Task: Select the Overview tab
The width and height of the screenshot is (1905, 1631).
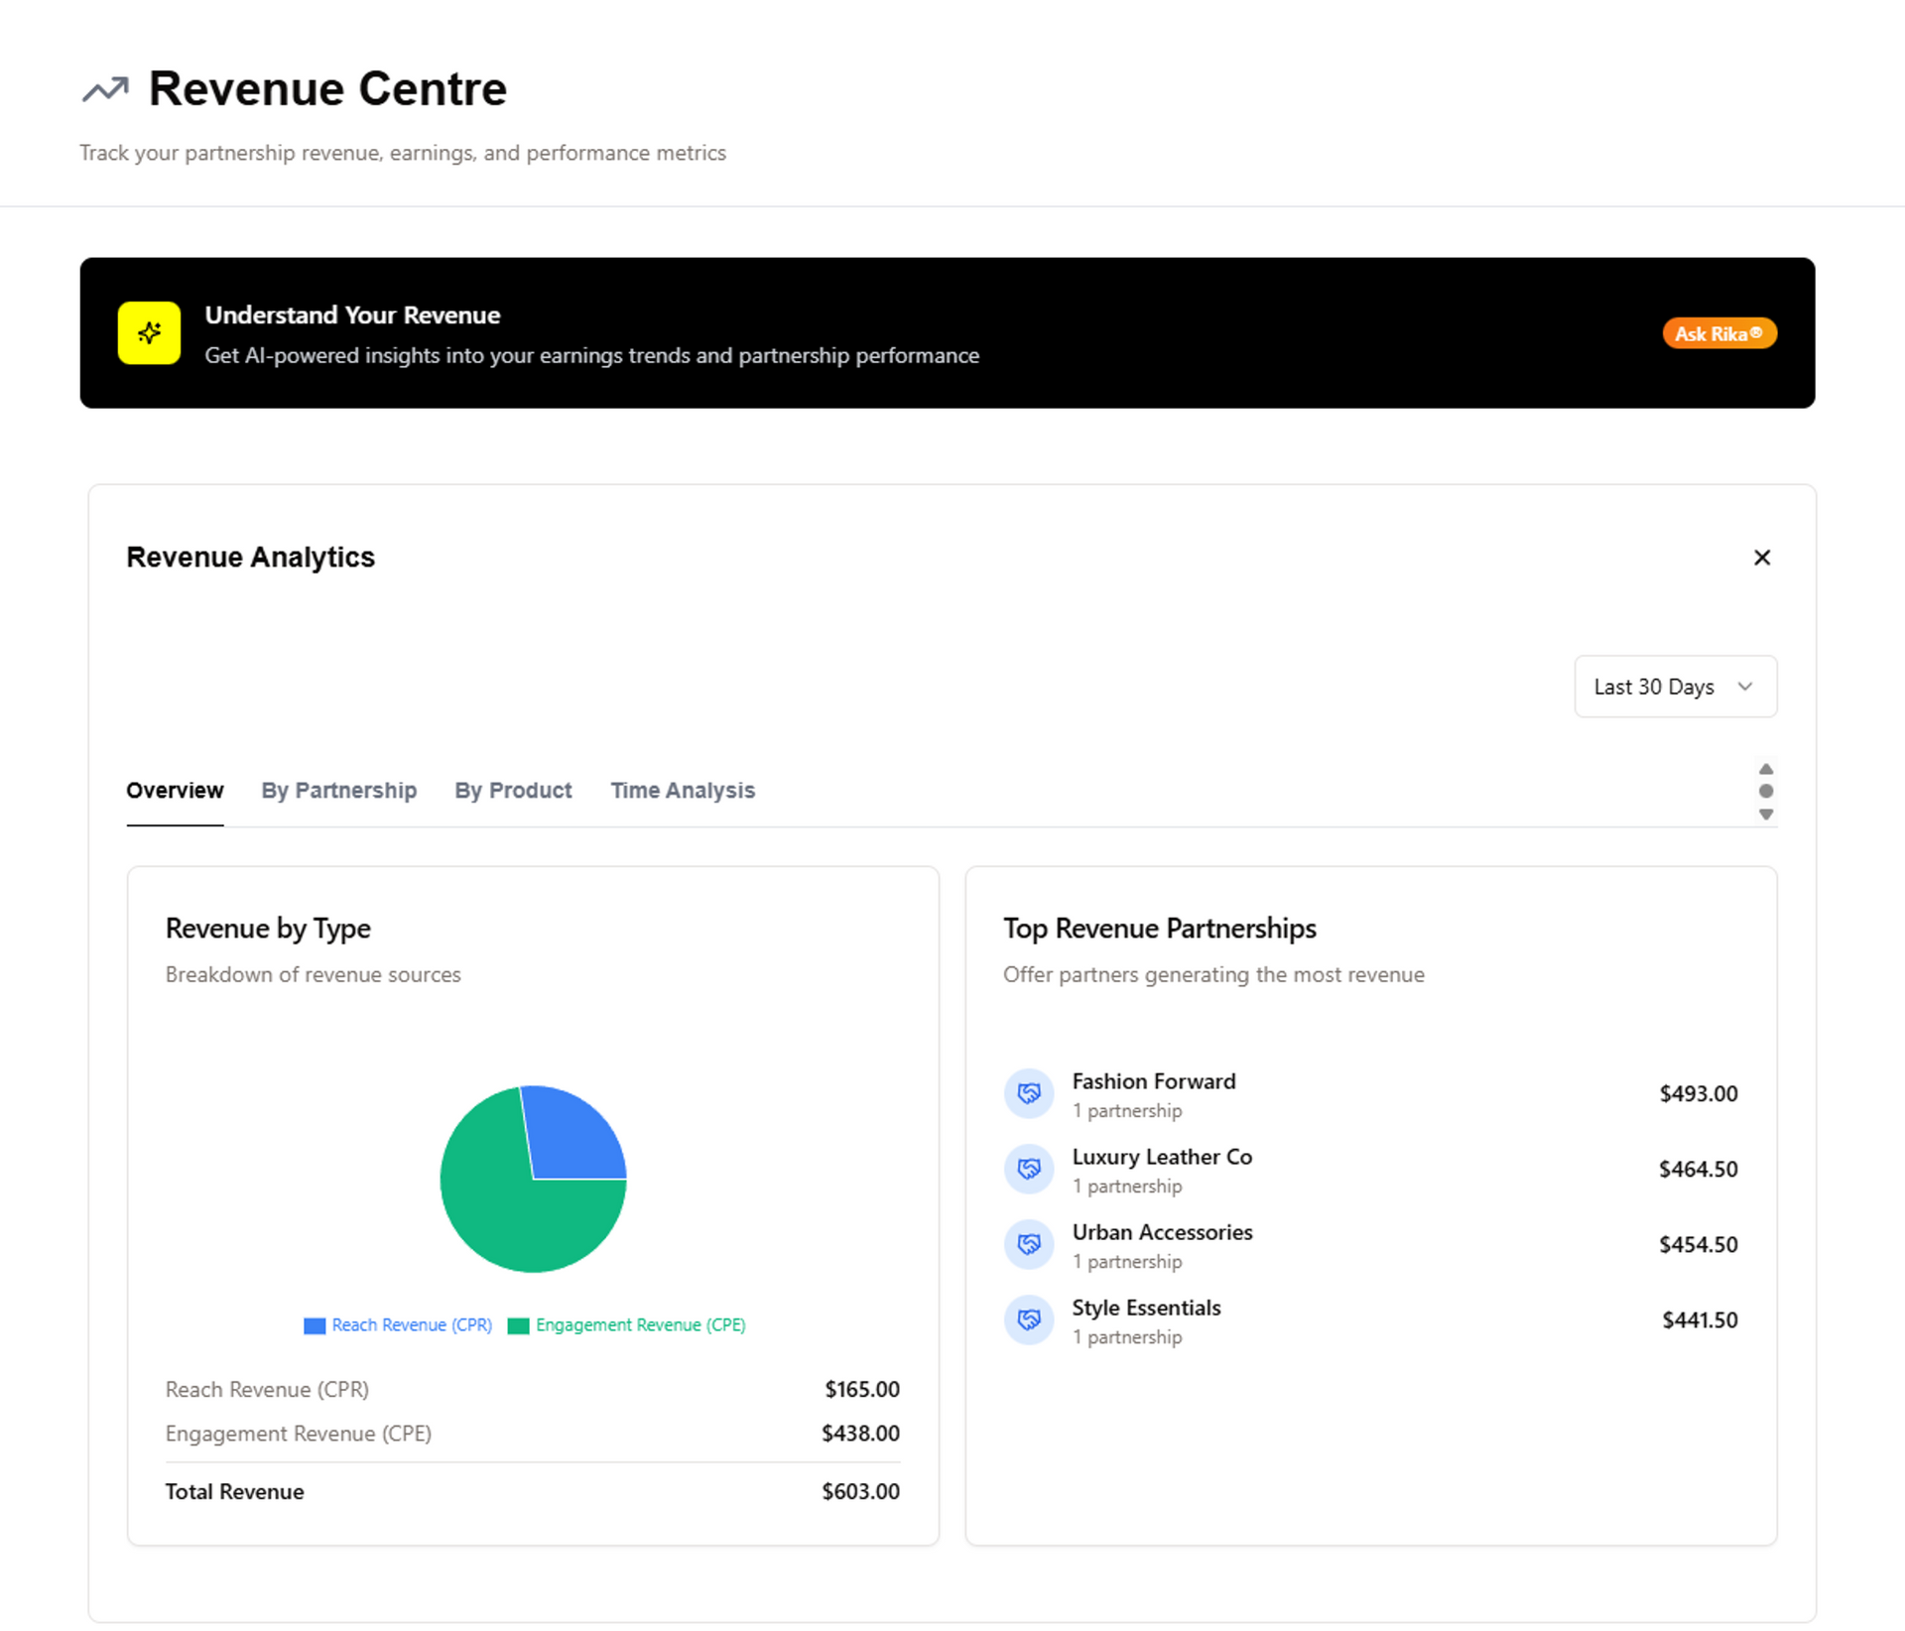Action: point(175,791)
